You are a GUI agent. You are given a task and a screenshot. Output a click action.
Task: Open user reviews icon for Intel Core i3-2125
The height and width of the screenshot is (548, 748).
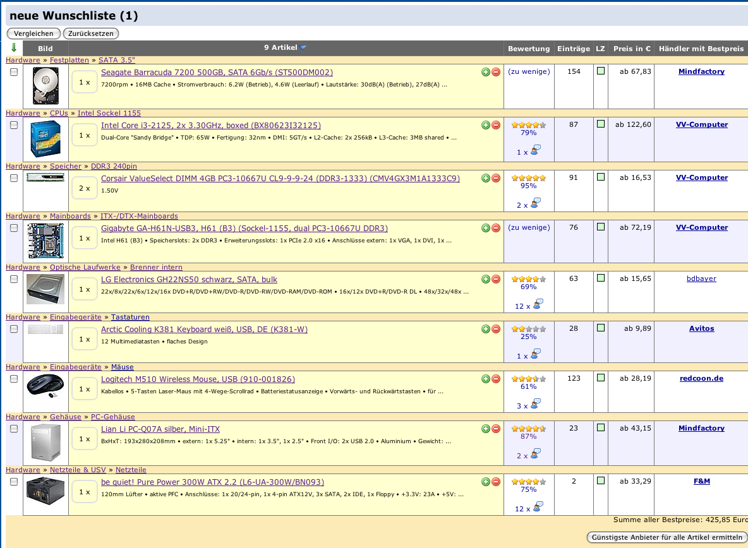point(536,151)
